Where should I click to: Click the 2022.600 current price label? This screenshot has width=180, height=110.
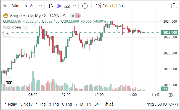(170, 33)
